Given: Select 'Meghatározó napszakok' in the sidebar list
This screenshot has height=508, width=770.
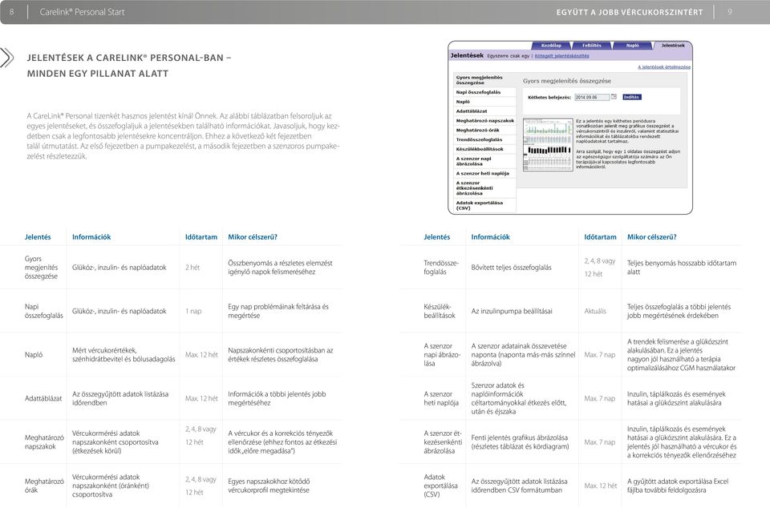Looking at the screenshot, I should [484, 121].
